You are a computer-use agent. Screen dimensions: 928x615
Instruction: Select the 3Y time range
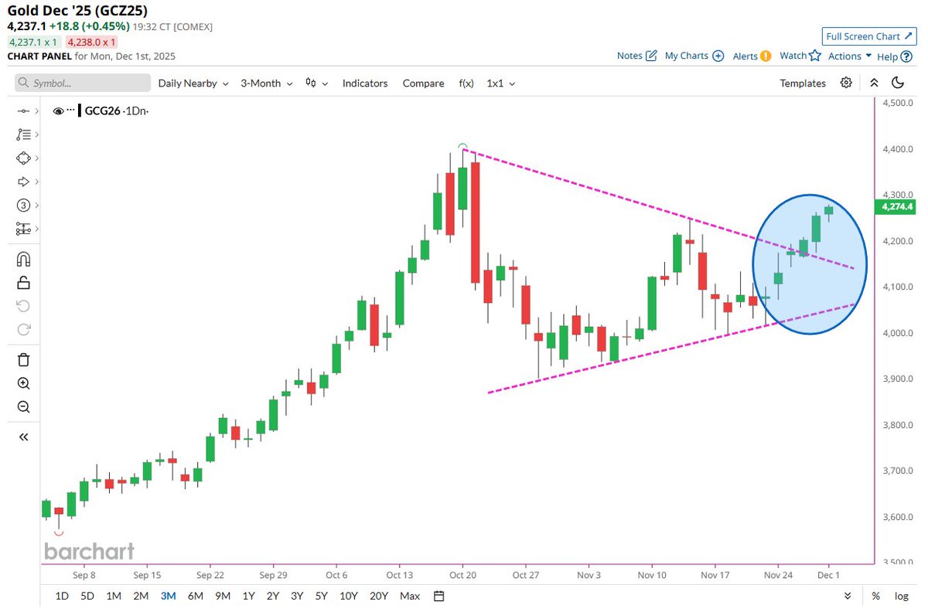point(296,596)
